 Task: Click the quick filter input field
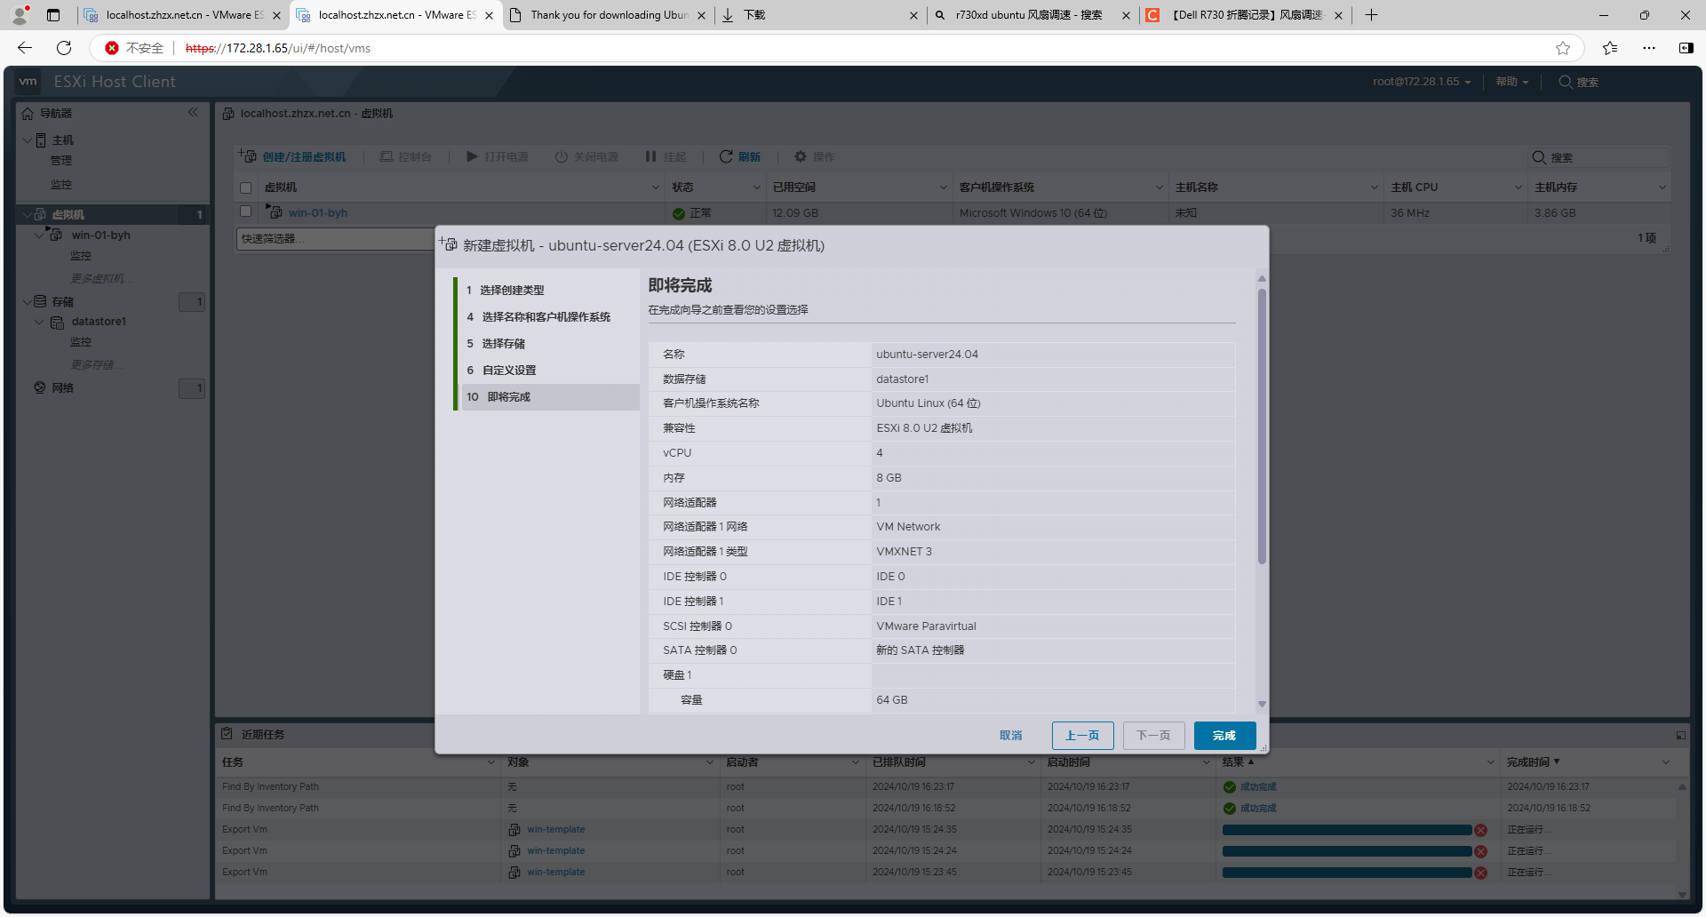click(334, 239)
